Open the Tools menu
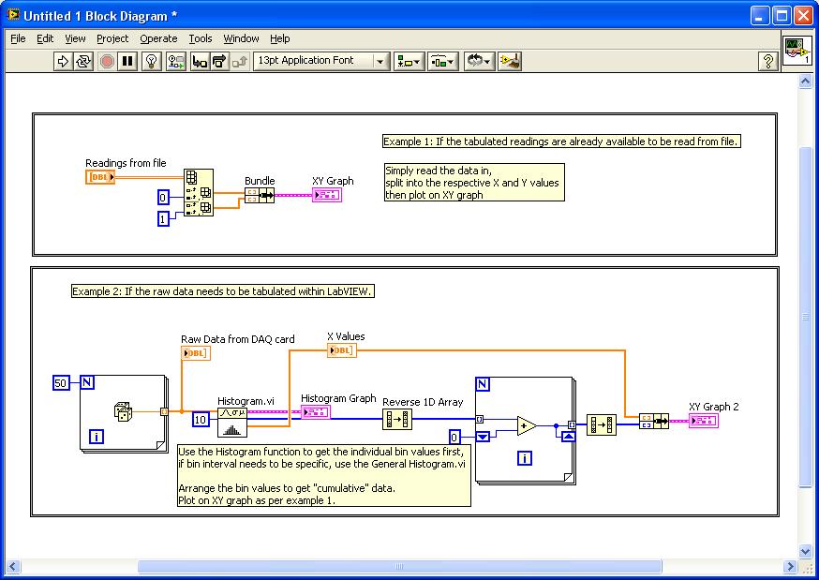The image size is (819, 580). pos(201,38)
